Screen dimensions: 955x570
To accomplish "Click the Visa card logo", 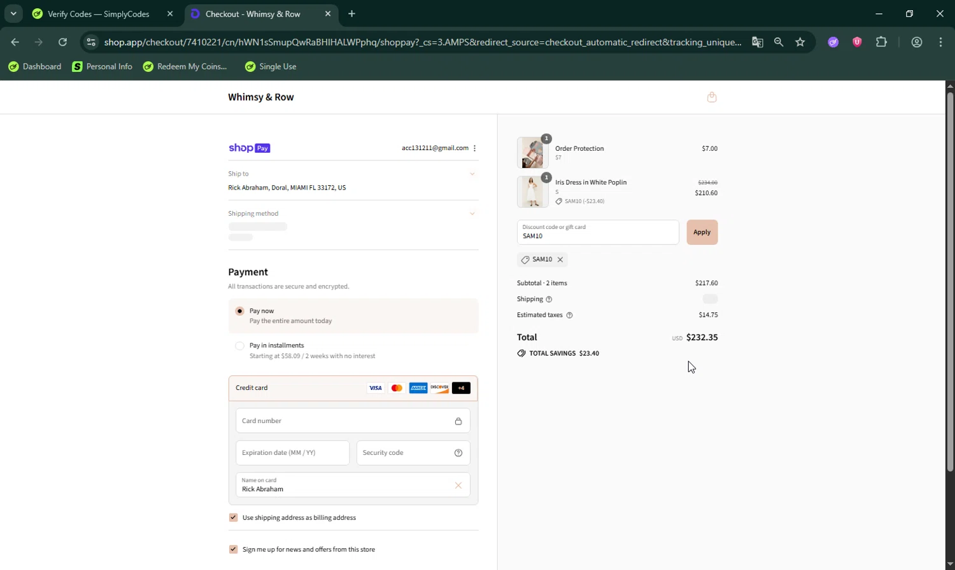I will 376,388.
